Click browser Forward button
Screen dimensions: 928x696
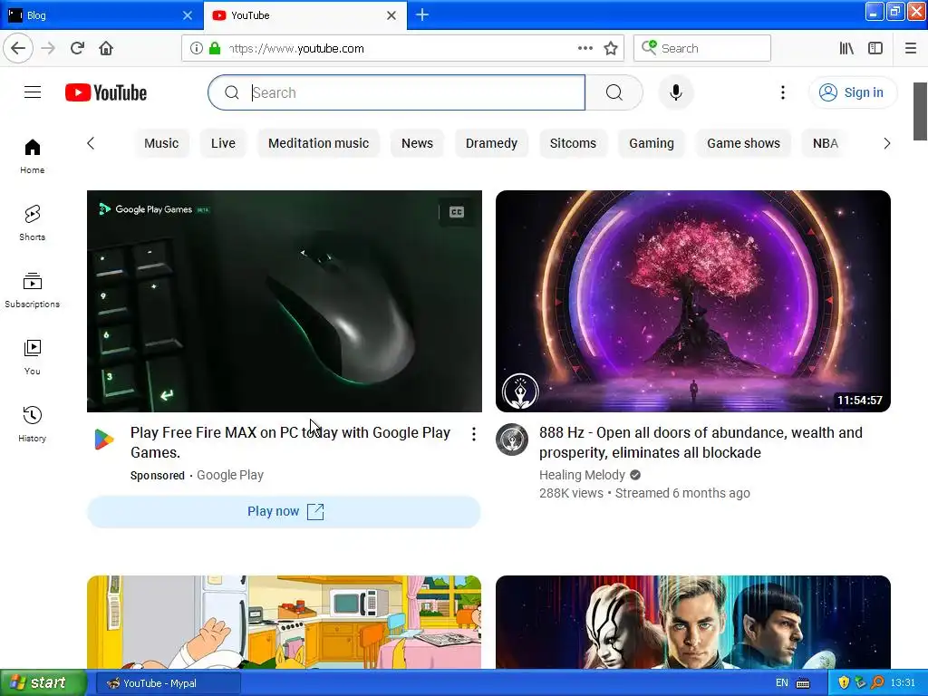49,48
